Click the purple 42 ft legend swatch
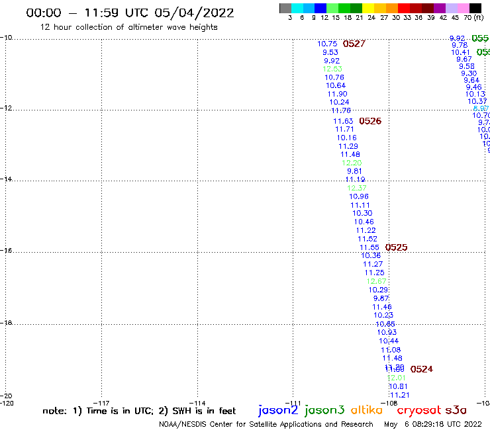 pos(440,8)
